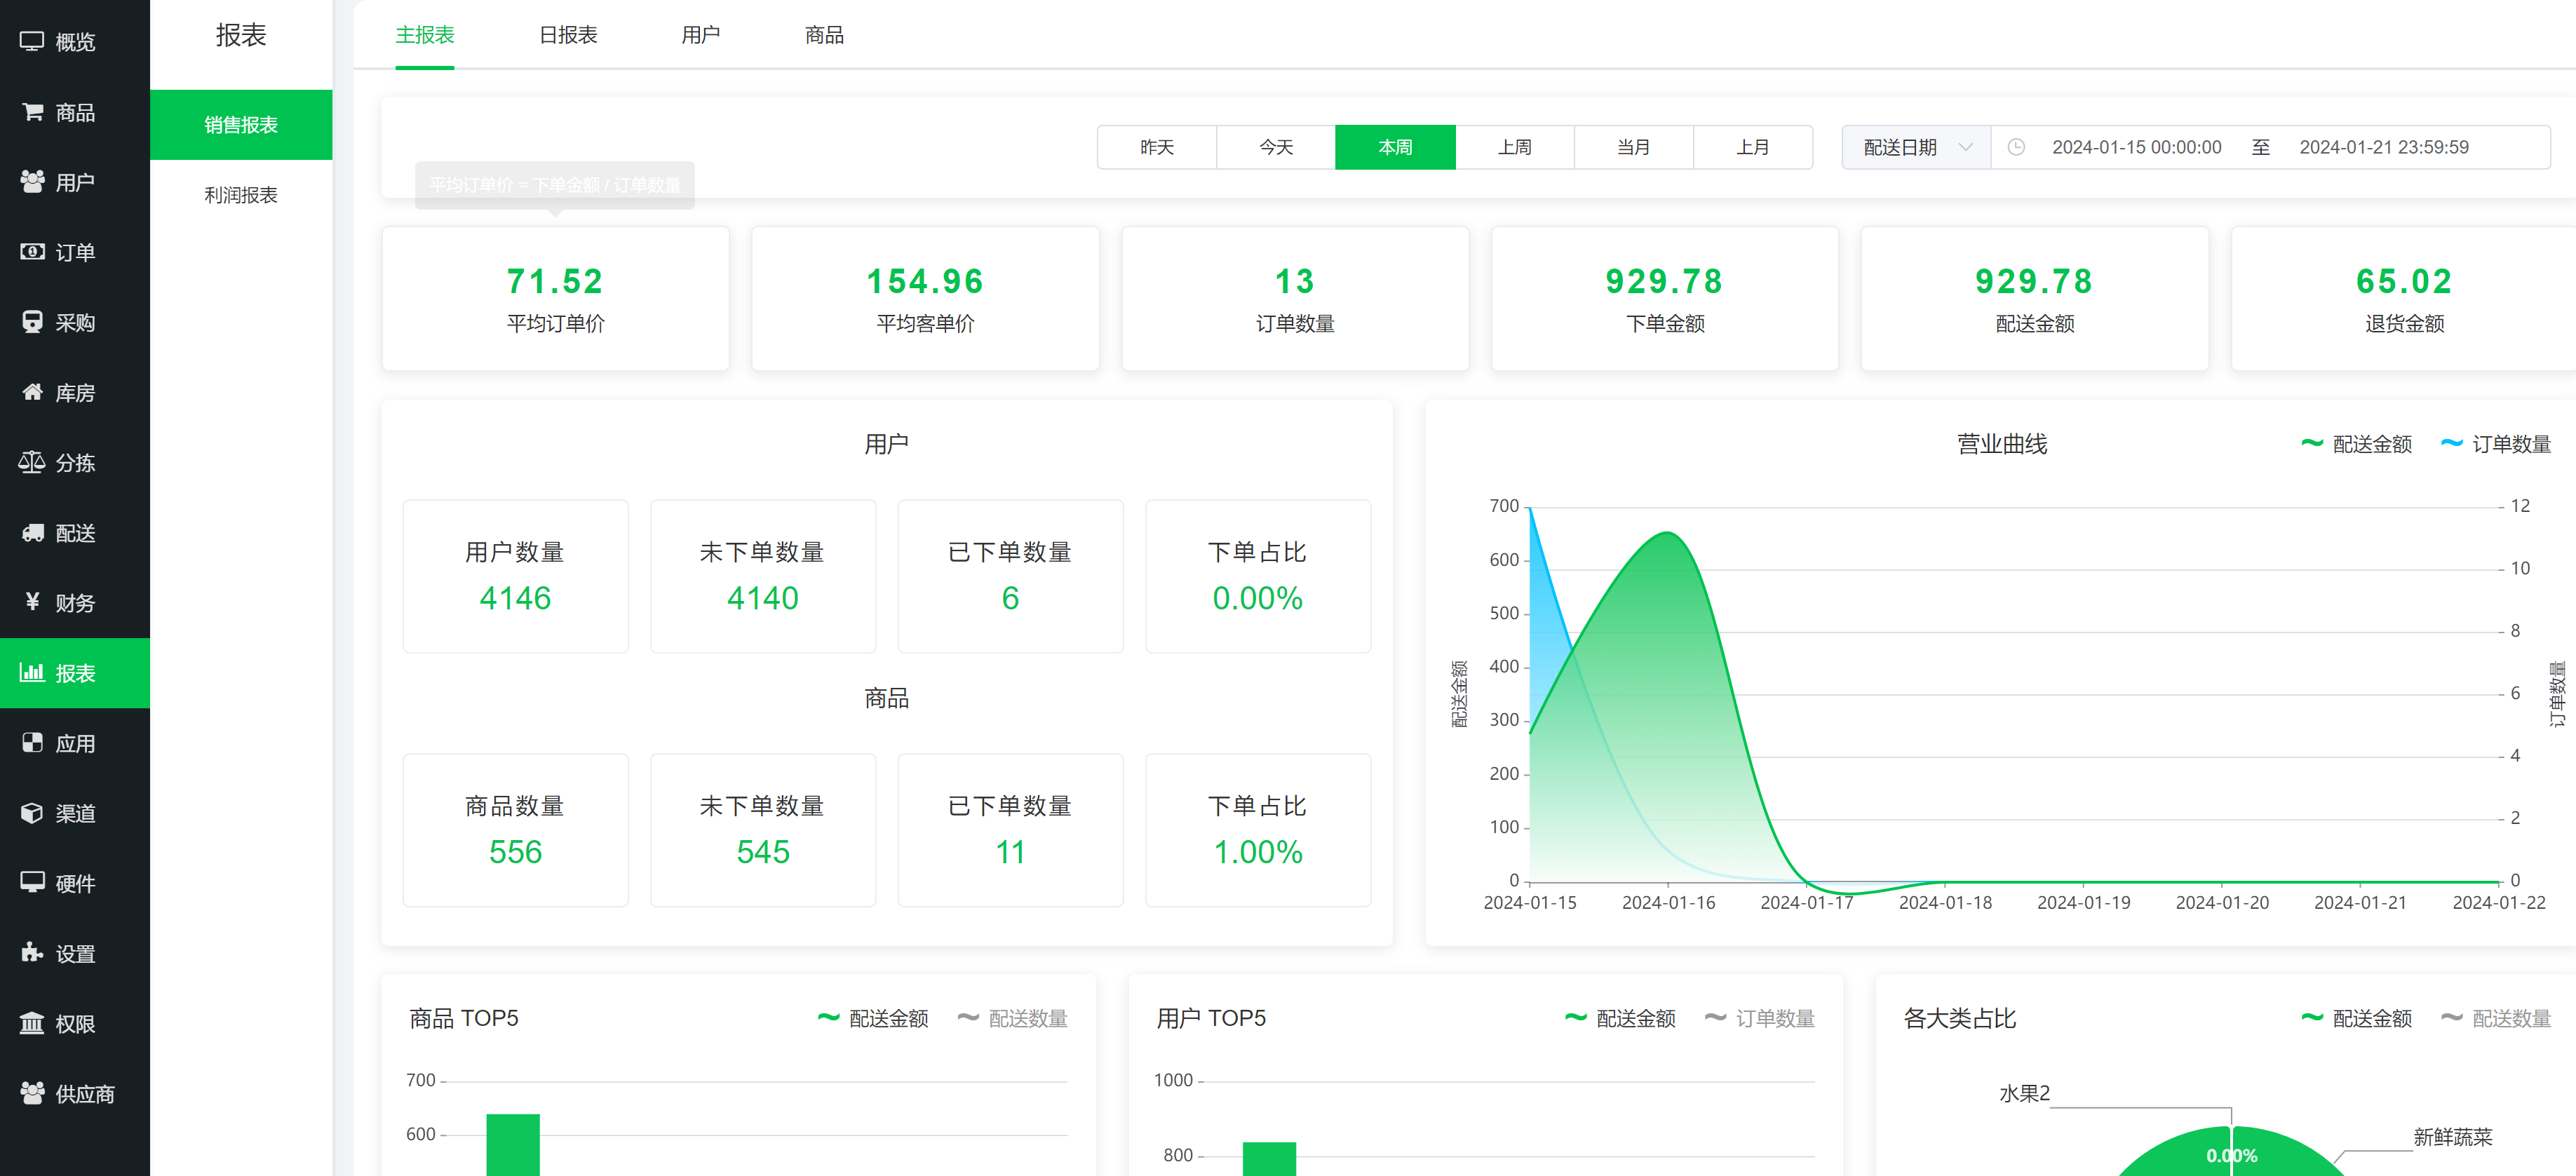Click the 下单金额 929.78 card
The width and height of the screenshot is (2576, 1176).
pyautogui.click(x=1665, y=299)
